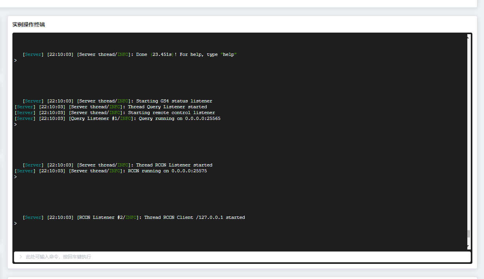Viewport: 484px width, 279px height.
Task: Click the green "[Server]" prefix on Done line
Action: [33, 54]
